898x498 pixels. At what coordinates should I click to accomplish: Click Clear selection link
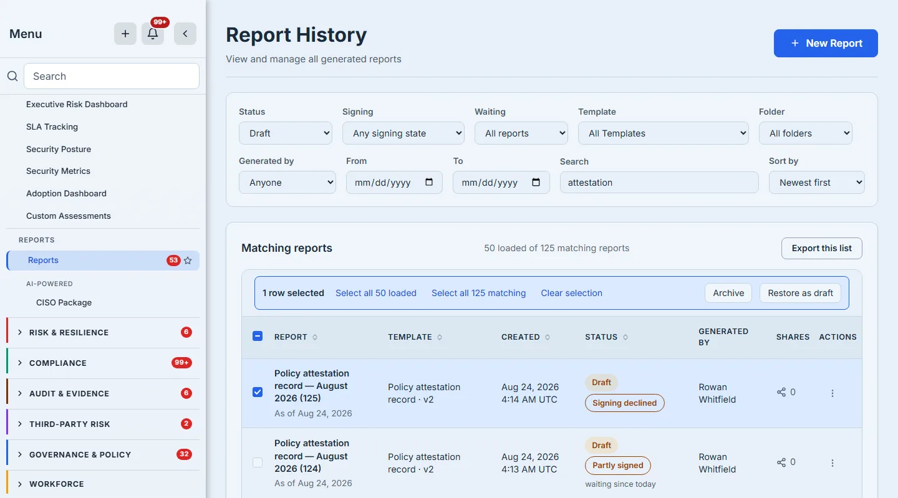[571, 293]
